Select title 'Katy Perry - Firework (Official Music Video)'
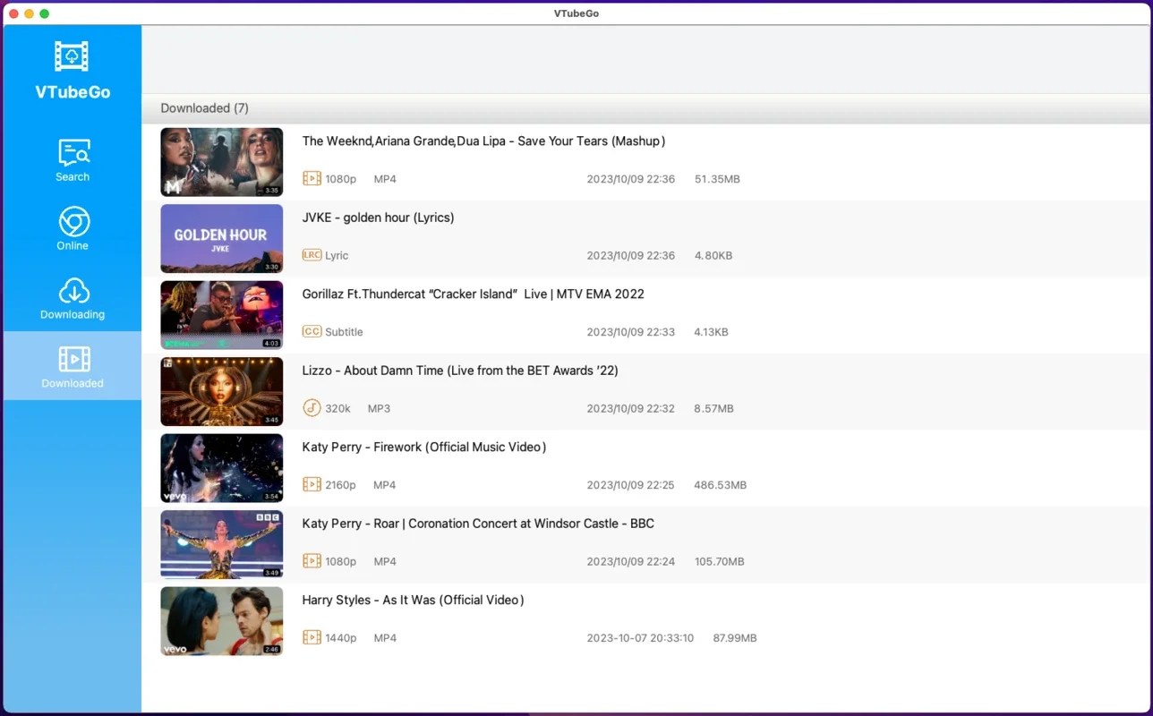Screen dimensions: 1153x716 coord(424,447)
